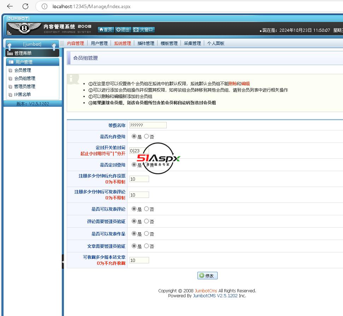Select 否 for 是否允许登陆
Image resolution: width=343 pixels, height=316 pixels.
click(147, 136)
